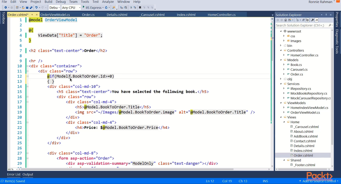Click Solution Explorer Home icon

click(x=286, y=20)
